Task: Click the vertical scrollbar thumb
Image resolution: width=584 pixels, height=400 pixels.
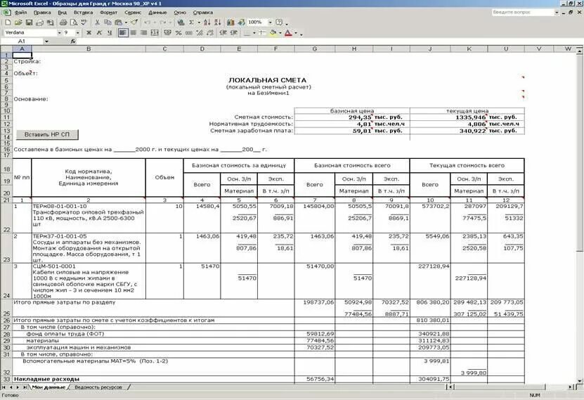Action: point(579,153)
